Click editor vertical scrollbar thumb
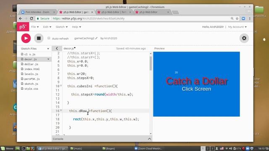 [150, 63]
